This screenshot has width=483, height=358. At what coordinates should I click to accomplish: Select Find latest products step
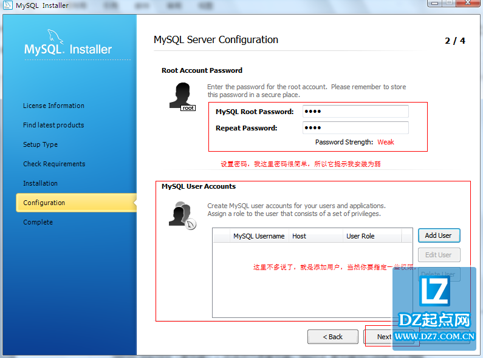[53, 125]
